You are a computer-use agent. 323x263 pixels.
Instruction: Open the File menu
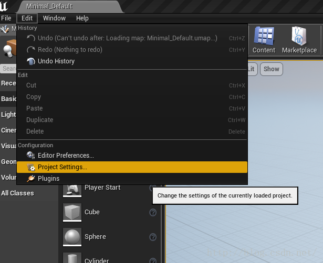6,18
